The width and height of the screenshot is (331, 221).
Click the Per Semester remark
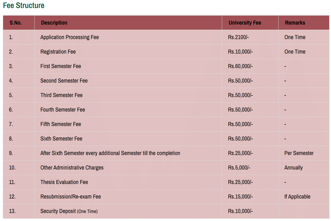(x=299, y=153)
